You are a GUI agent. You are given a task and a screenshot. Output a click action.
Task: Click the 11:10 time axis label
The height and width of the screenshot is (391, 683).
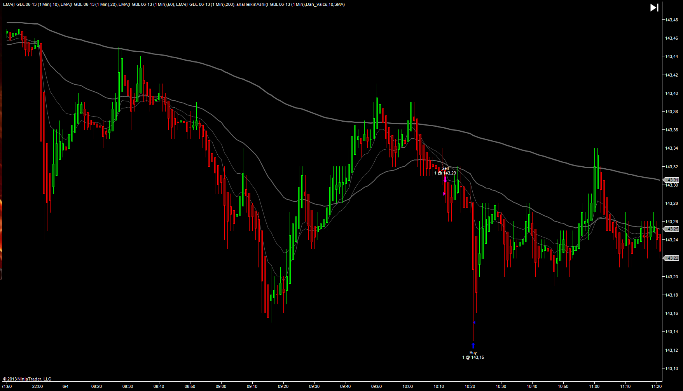625,386
